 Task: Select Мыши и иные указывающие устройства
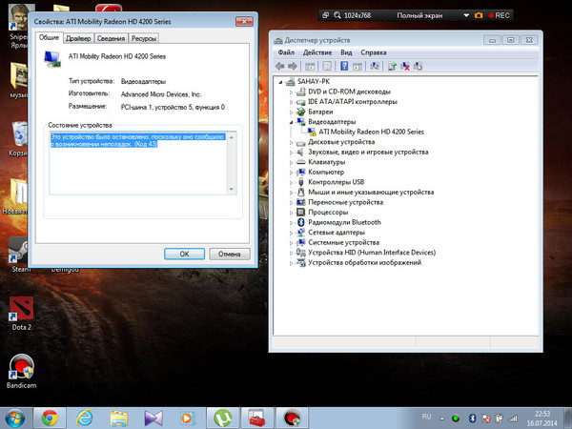pos(371,192)
